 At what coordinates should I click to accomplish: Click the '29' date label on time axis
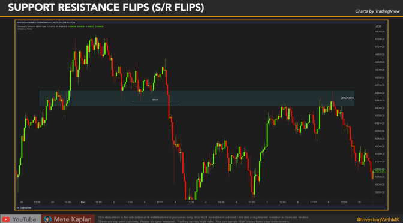[x=22, y=202]
